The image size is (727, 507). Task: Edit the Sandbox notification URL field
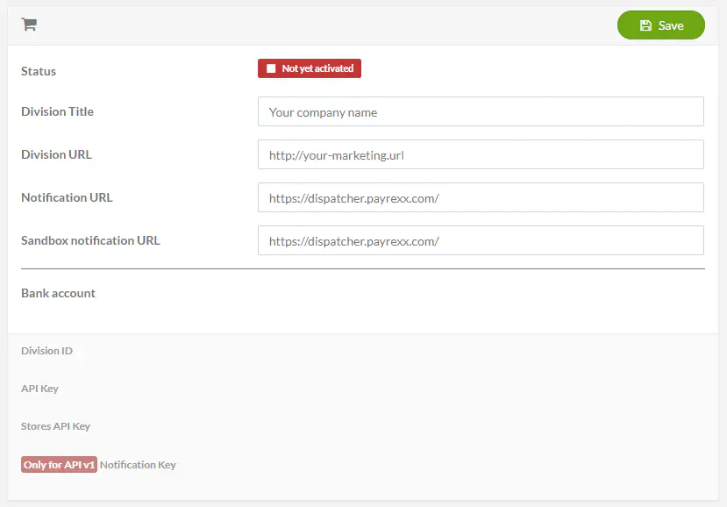click(481, 241)
